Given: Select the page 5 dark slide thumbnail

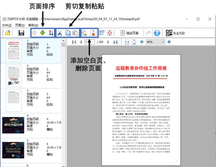Looking at the screenshot, I should coord(13,150).
